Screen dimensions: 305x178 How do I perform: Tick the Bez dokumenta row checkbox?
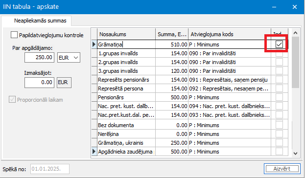pyautogui.click(x=279, y=125)
